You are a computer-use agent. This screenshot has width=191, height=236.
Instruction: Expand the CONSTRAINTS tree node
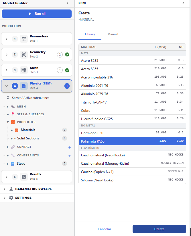8,156
